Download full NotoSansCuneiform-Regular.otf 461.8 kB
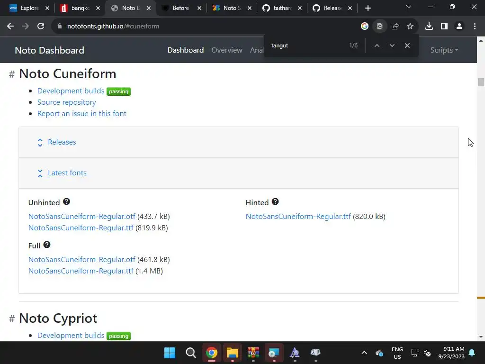Viewport: 485px width, 364px height. (x=81, y=259)
